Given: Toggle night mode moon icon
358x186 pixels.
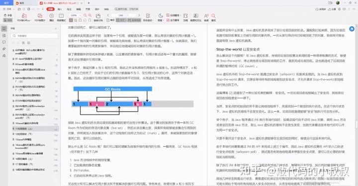Looking at the screenshot, I should (161, 15).
